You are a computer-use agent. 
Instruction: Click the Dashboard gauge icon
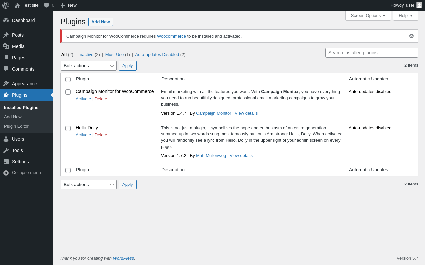point(6,20)
